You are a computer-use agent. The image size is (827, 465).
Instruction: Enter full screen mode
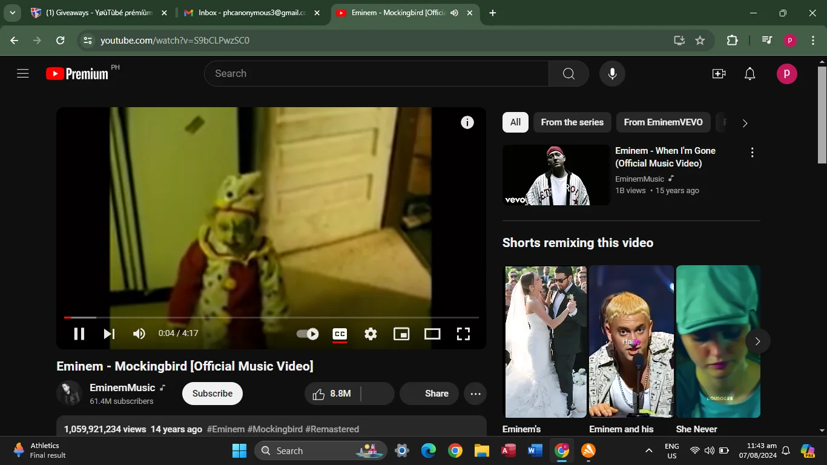point(463,334)
